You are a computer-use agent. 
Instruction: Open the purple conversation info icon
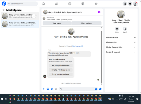(99, 12)
